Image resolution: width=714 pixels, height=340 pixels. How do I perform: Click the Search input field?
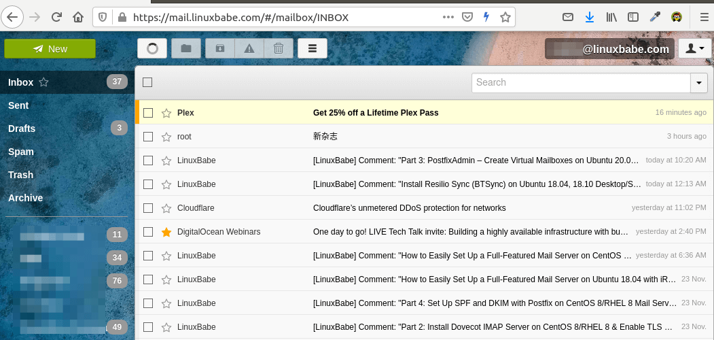pyautogui.click(x=581, y=82)
